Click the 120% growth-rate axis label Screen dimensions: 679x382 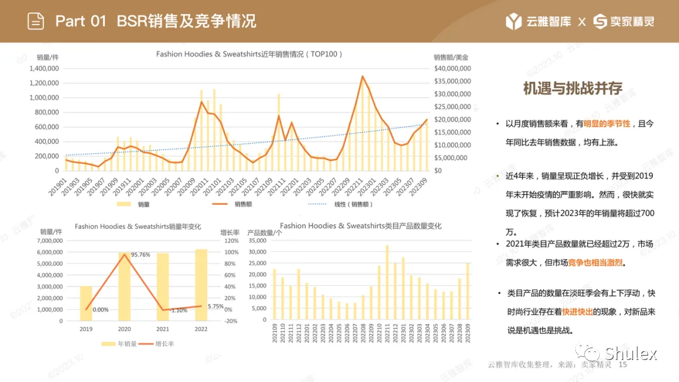[x=231, y=241]
